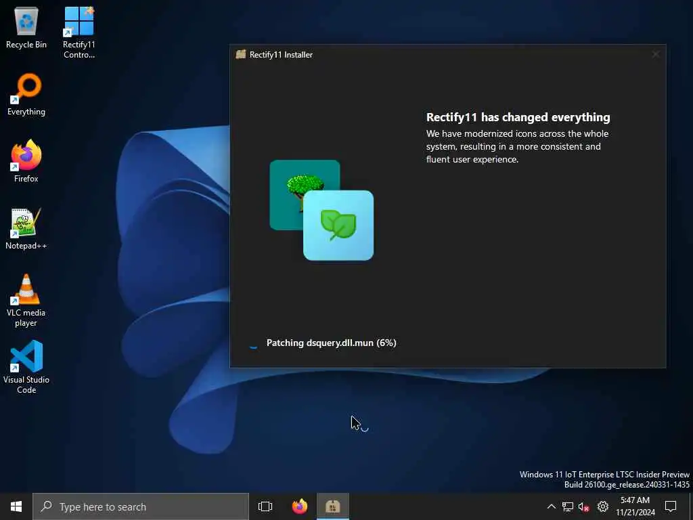This screenshot has width=693, height=520.
Task: Click the settings gear tray icon
Action: [602, 506]
